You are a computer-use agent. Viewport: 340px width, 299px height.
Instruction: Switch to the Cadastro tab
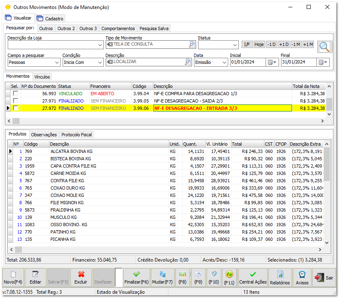(x=50, y=18)
